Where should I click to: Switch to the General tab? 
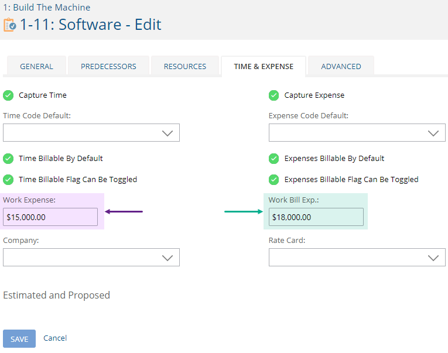pos(36,66)
